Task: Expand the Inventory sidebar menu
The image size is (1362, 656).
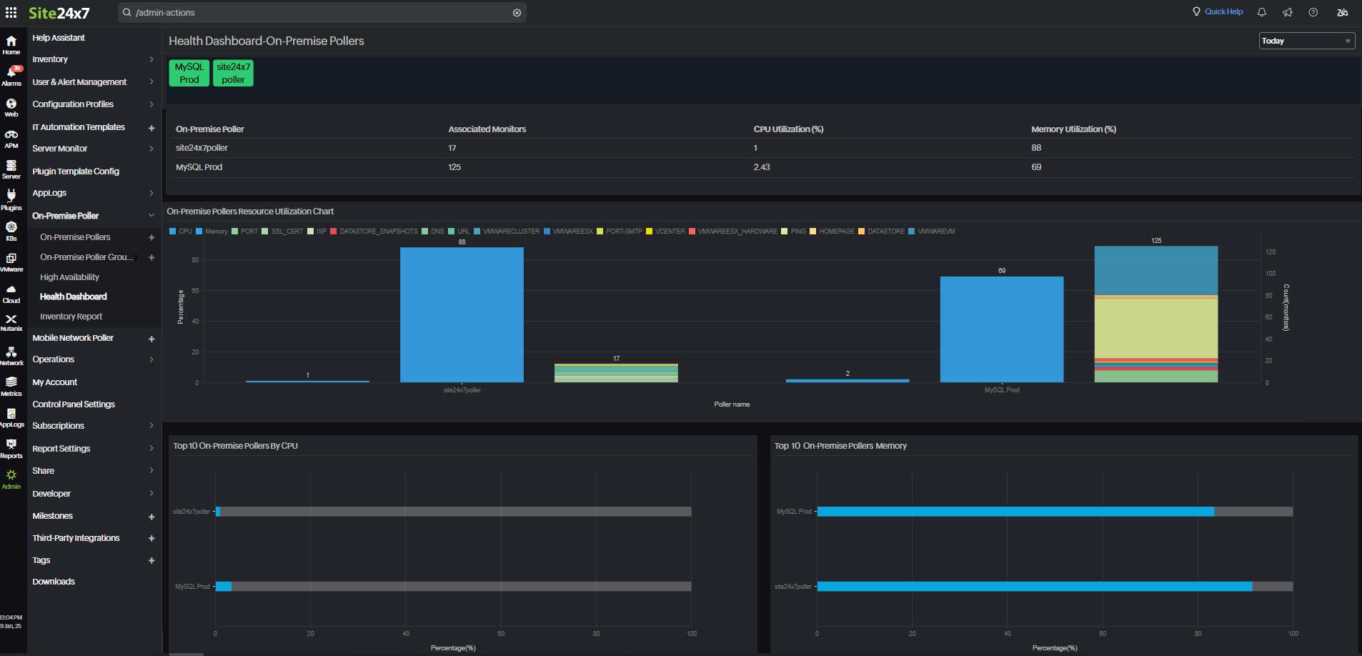Action: coord(50,59)
